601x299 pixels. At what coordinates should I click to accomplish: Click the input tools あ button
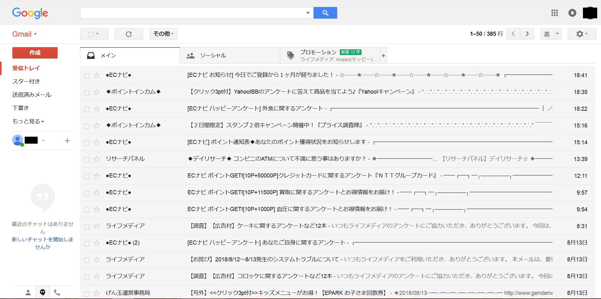click(x=547, y=34)
